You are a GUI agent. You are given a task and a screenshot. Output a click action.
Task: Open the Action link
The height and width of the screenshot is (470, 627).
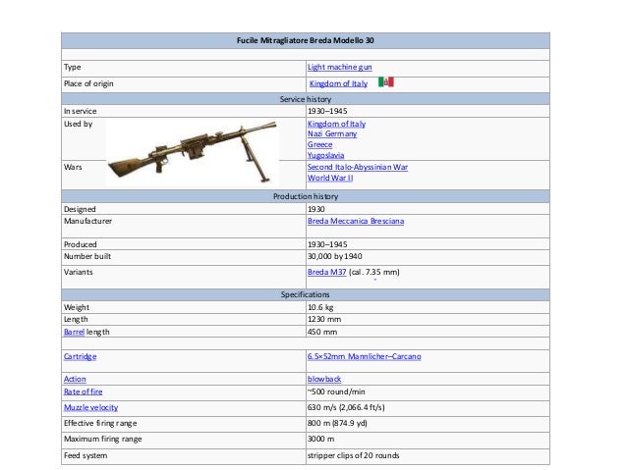(x=75, y=379)
